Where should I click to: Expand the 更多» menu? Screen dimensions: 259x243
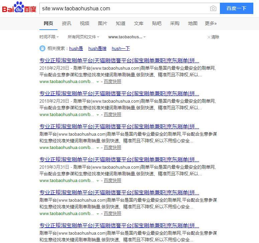(x=211, y=23)
